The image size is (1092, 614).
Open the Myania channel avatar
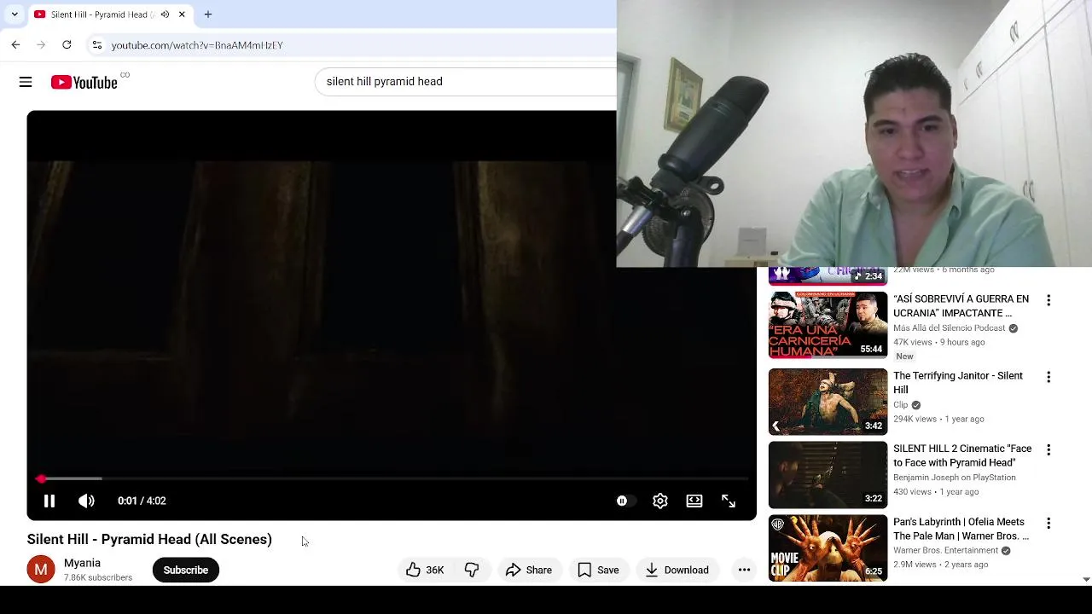click(x=41, y=570)
